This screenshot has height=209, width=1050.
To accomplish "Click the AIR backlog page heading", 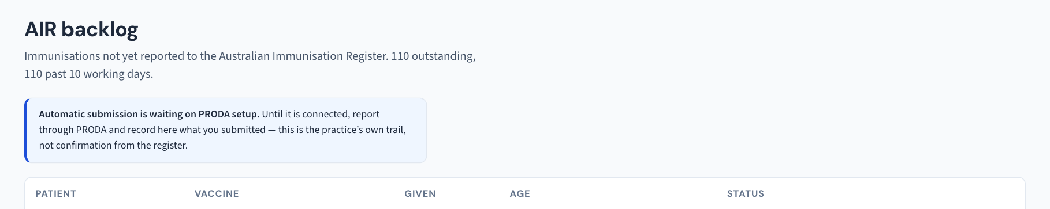I will click(81, 29).
